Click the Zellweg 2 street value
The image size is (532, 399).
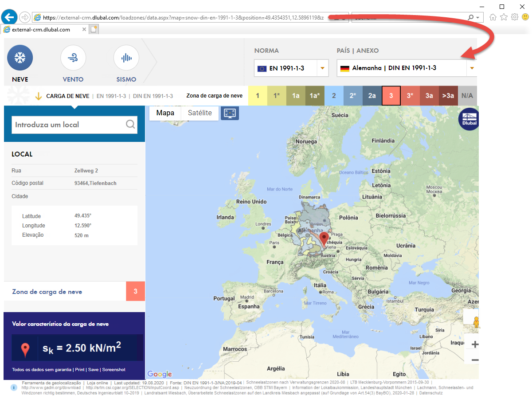click(86, 171)
